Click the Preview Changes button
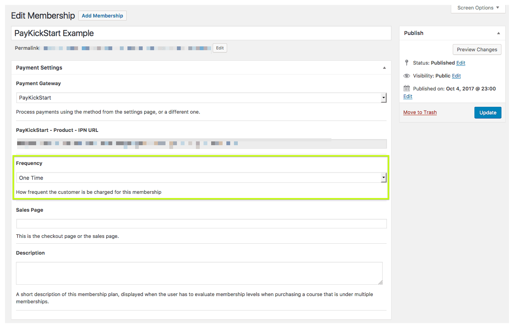The image size is (514, 328). [477, 49]
